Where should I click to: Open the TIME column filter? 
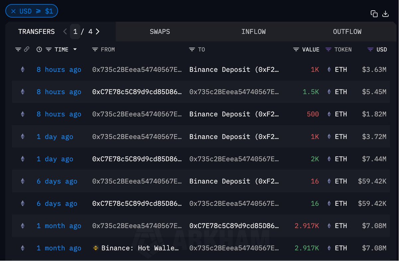(x=49, y=50)
